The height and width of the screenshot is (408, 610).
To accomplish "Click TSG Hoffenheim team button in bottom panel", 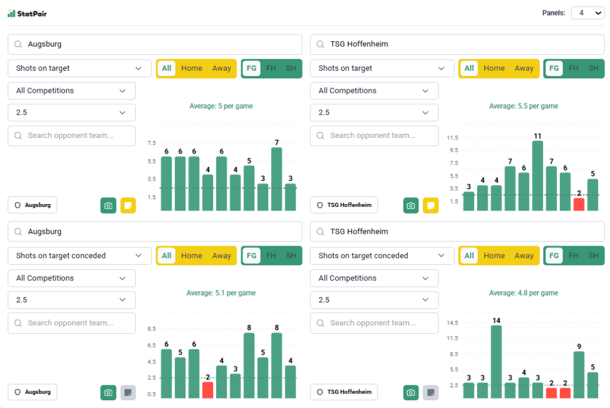I will point(344,393).
